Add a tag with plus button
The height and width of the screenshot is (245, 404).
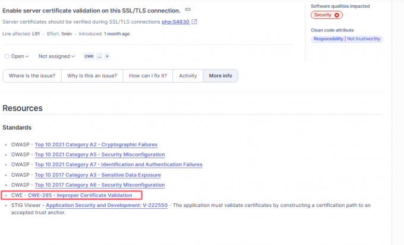(107, 56)
